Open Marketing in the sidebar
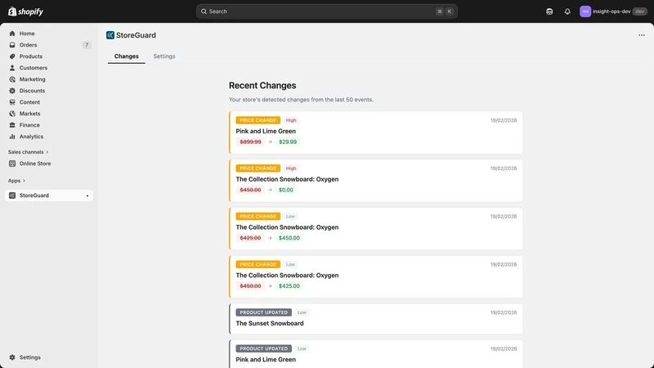The image size is (654, 368). (49, 79)
